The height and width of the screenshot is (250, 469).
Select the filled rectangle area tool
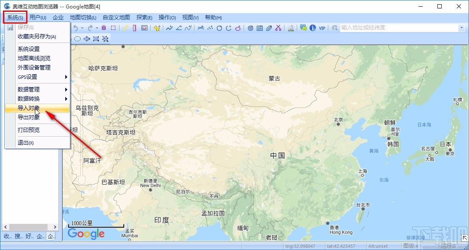[260, 28]
